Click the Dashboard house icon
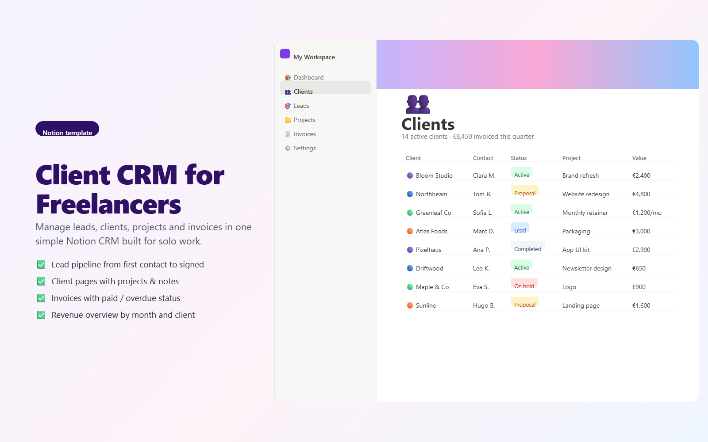 point(288,77)
